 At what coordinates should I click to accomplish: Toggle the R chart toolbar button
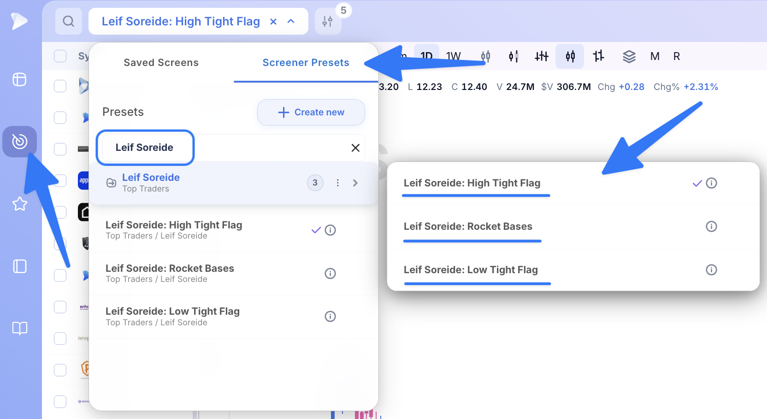point(677,56)
